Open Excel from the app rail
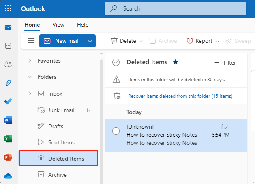Screen dimensions: 255x184 (8, 139)
